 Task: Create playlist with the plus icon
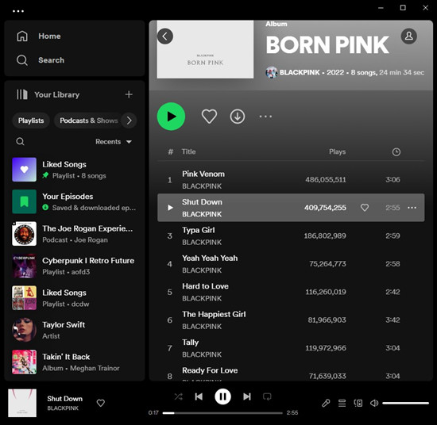[129, 94]
